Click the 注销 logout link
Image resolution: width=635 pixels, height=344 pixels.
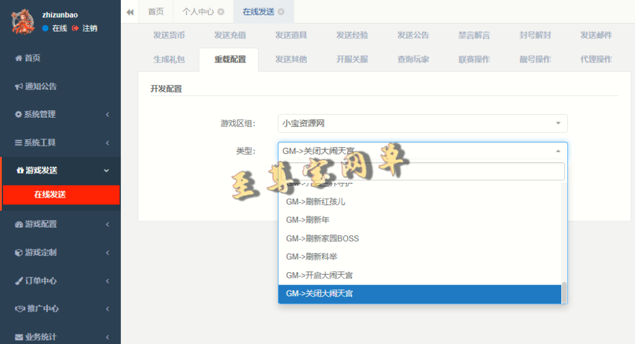pyautogui.click(x=85, y=28)
